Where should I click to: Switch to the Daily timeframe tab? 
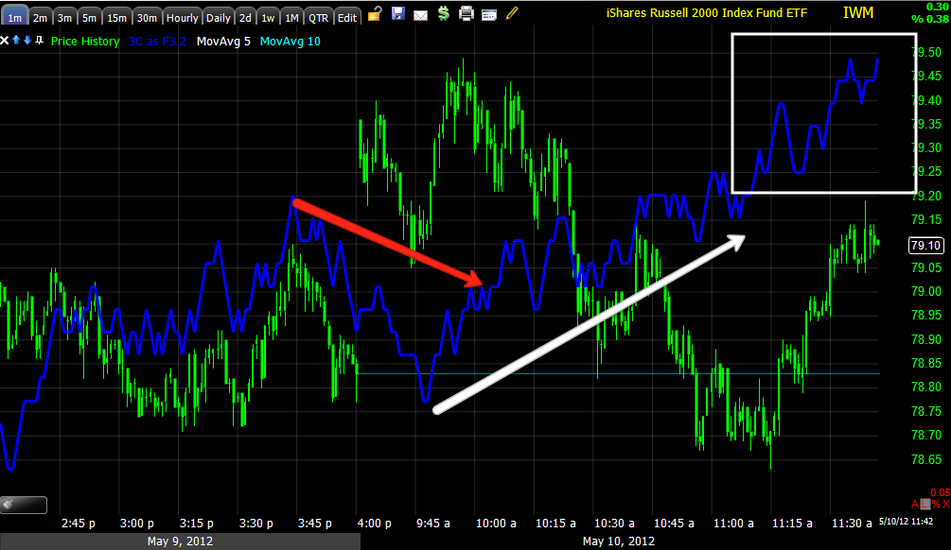pyautogui.click(x=219, y=17)
